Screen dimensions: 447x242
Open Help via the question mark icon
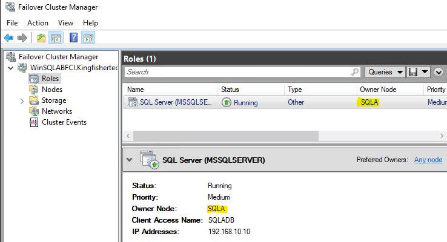point(73,38)
